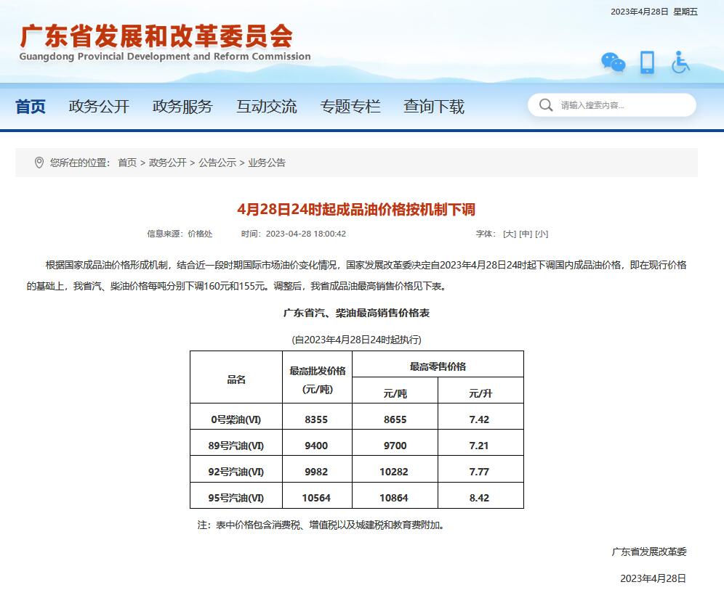Viewport: 724px width, 590px height.
Task: Click the search magnifier icon
Action: 545,105
